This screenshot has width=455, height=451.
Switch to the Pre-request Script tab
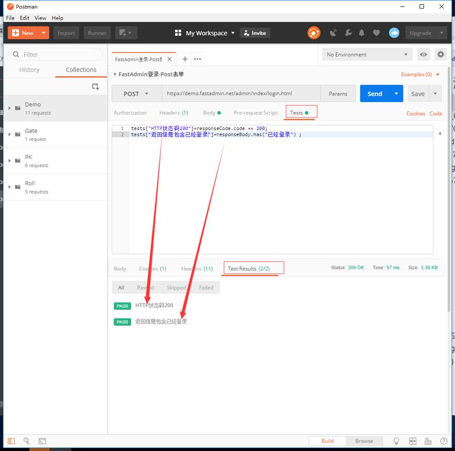click(256, 113)
